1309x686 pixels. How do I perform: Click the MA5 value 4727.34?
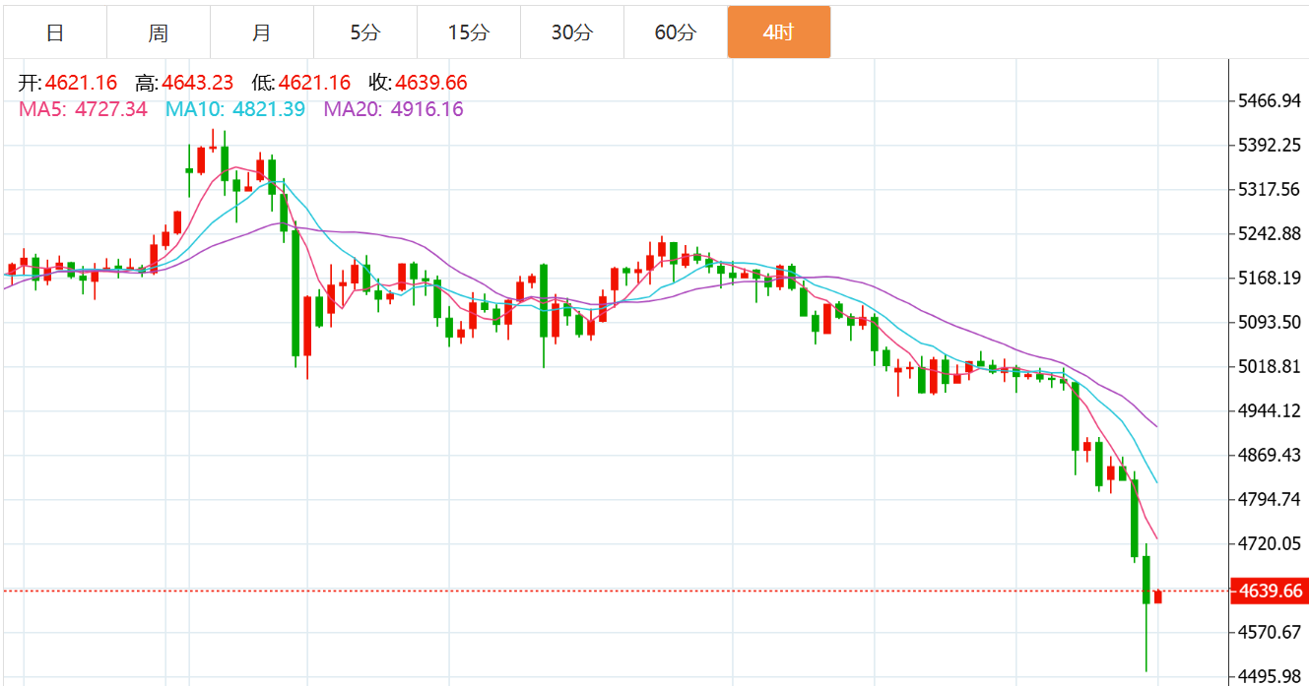coord(111,109)
